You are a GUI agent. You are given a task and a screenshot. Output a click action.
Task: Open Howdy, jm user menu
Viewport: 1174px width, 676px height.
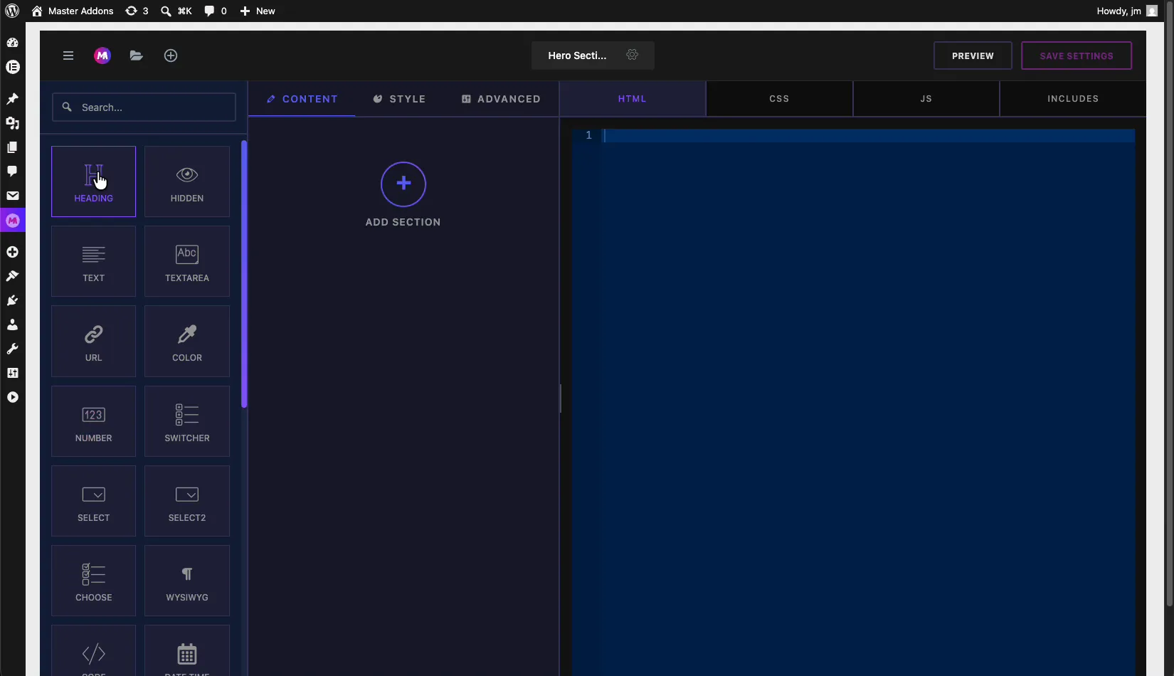coord(1127,11)
